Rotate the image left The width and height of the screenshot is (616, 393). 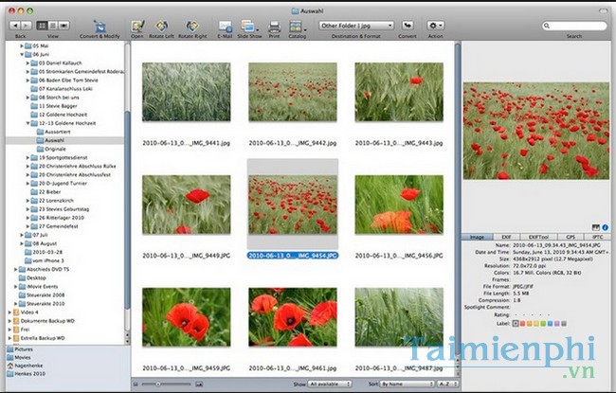(161, 26)
